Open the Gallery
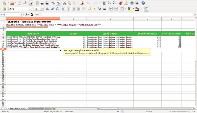Screen dimensions: 197x113 (137, 3)
